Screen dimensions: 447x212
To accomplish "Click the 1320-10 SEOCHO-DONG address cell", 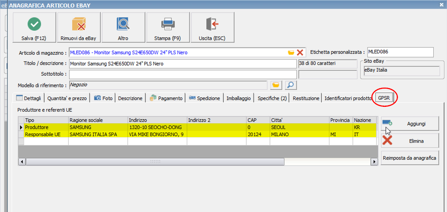I will pyautogui.click(x=157, y=127).
